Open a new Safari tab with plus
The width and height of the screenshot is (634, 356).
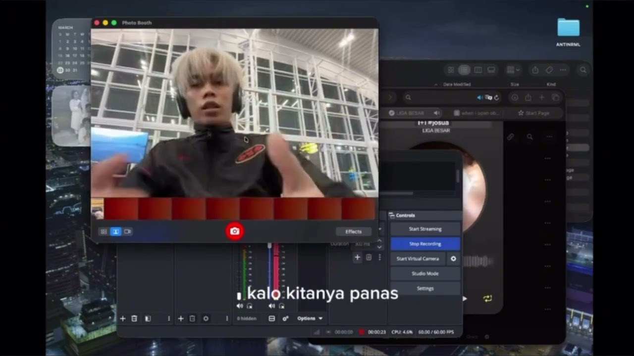click(541, 98)
